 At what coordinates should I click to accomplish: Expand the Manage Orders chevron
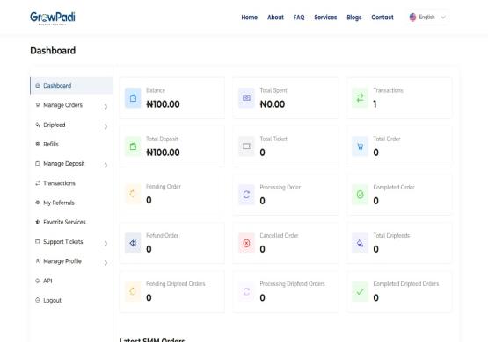coord(106,107)
